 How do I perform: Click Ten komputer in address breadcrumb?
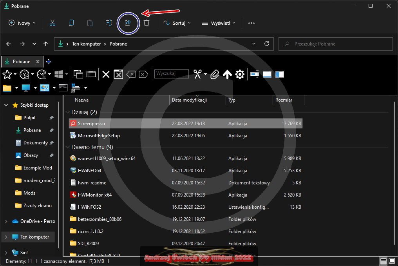pos(86,44)
